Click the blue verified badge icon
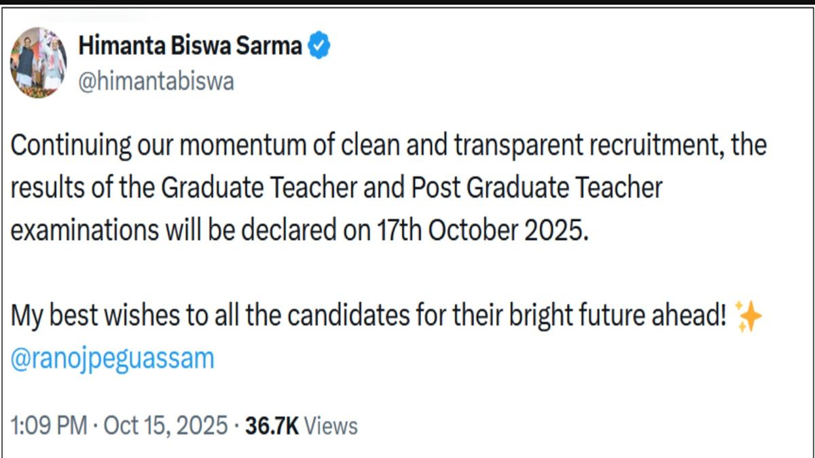Screen dimensions: 815x458 pos(320,47)
